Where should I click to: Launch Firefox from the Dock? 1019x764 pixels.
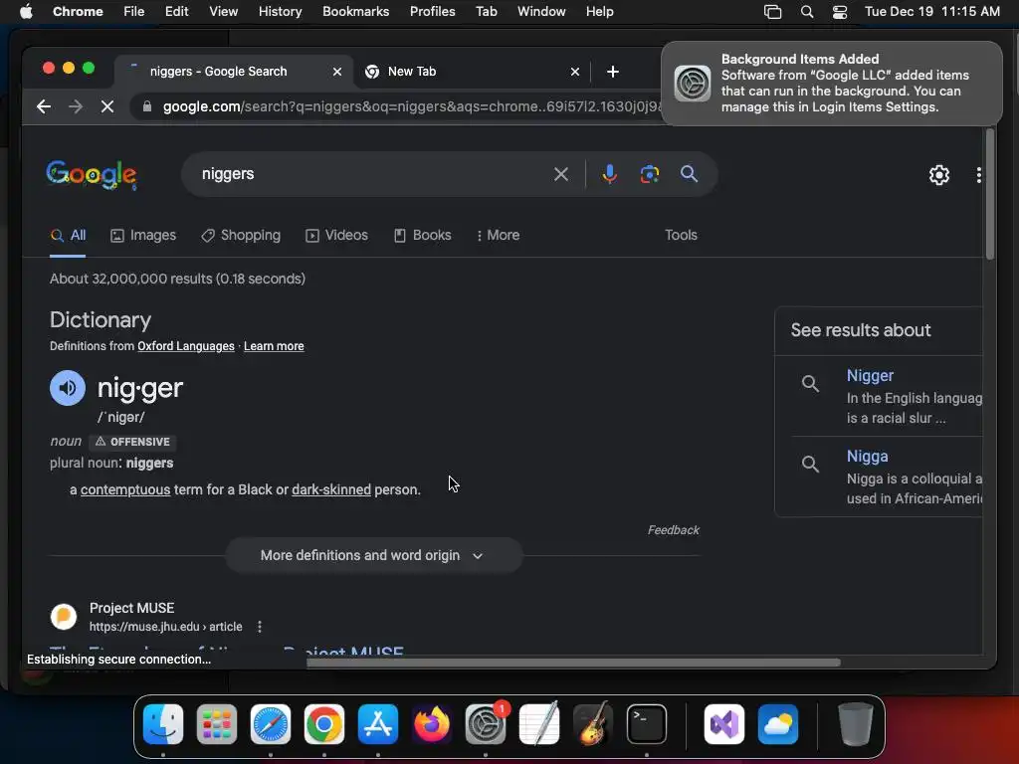pos(432,724)
